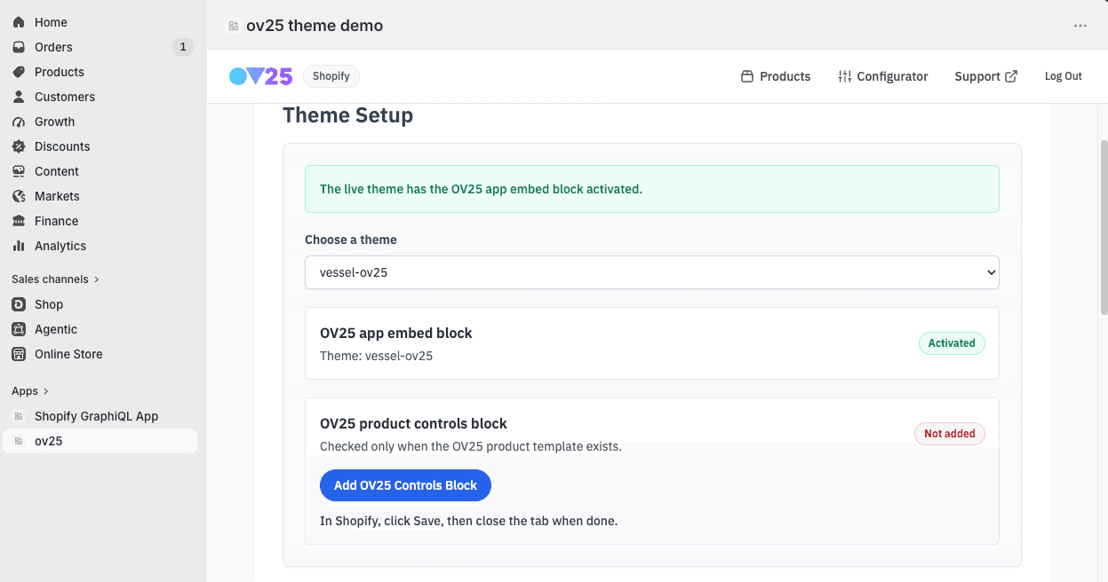This screenshot has width=1108, height=582.
Task: Click the Home house icon
Action: point(19,22)
